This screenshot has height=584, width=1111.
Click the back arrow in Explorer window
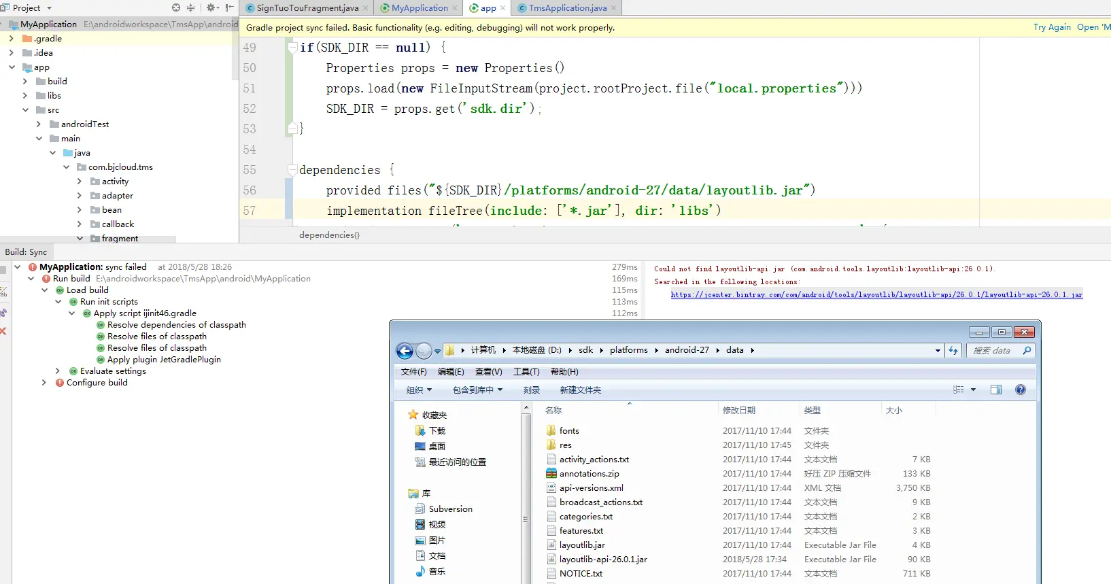tap(405, 351)
